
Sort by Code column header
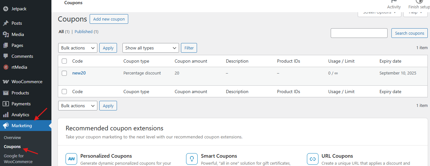coord(77,61)
